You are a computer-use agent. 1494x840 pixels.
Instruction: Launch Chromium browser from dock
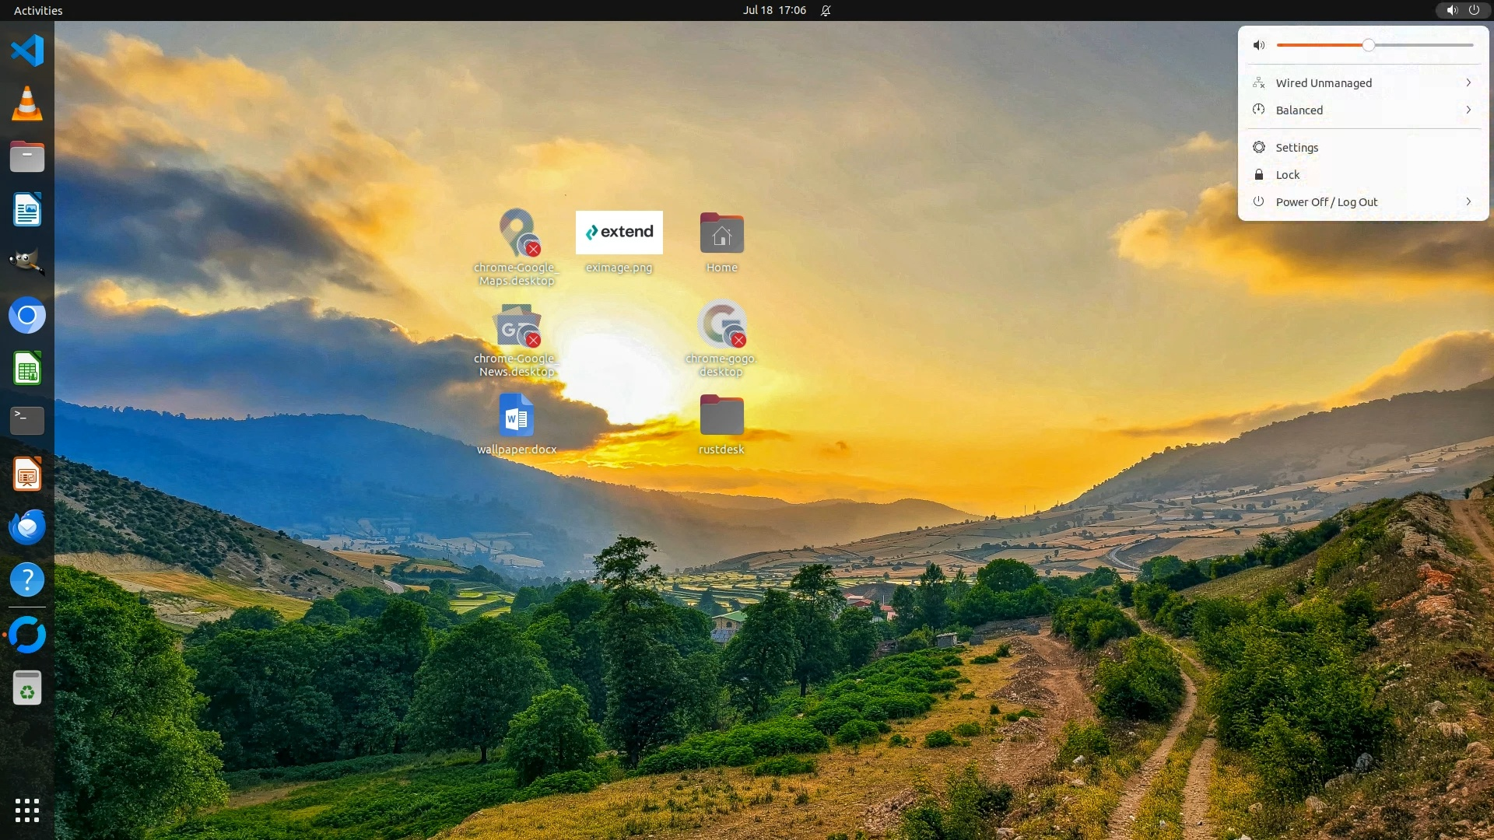27,315
